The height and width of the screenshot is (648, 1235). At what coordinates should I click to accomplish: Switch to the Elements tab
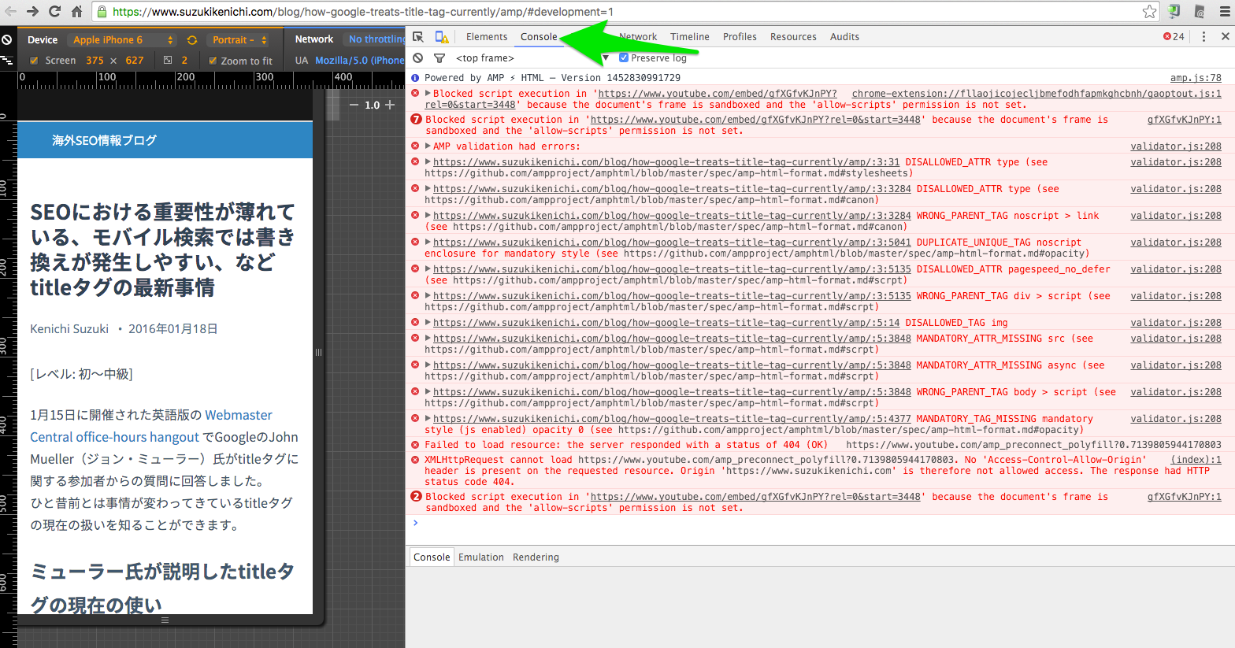[x=487, y=37]
